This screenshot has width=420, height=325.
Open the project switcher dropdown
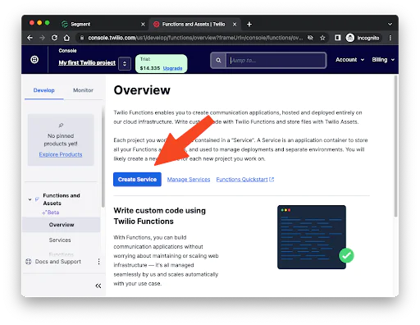[x=125, y=63]
